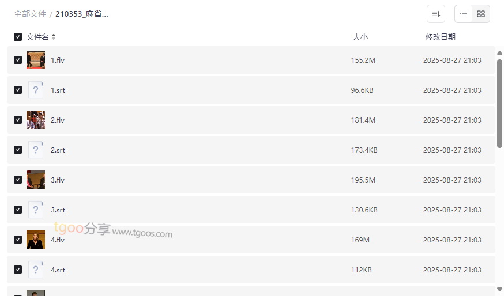Click the 修改日期 column header
This screenshot has height=296, width=504.
pos(440,37)
